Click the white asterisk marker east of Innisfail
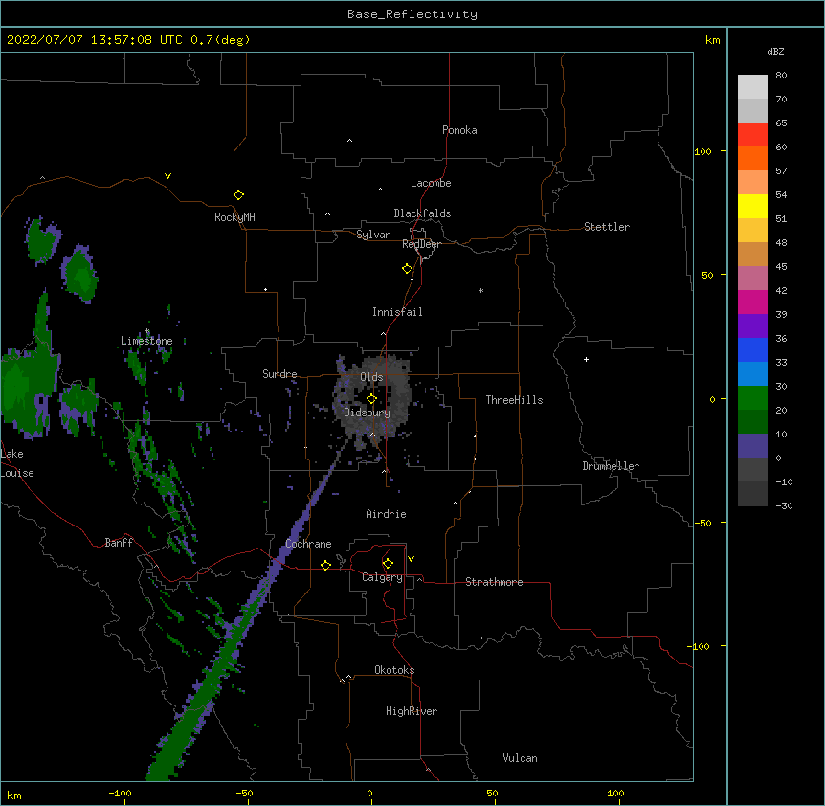 (x=480, y=290)
